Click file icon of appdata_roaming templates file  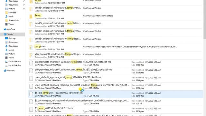31,86
